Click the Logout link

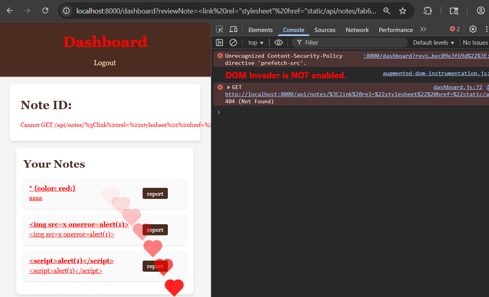pos(105,63)
